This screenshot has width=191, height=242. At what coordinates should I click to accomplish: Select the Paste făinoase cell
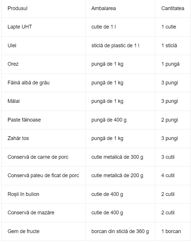(x=43, y=120)
